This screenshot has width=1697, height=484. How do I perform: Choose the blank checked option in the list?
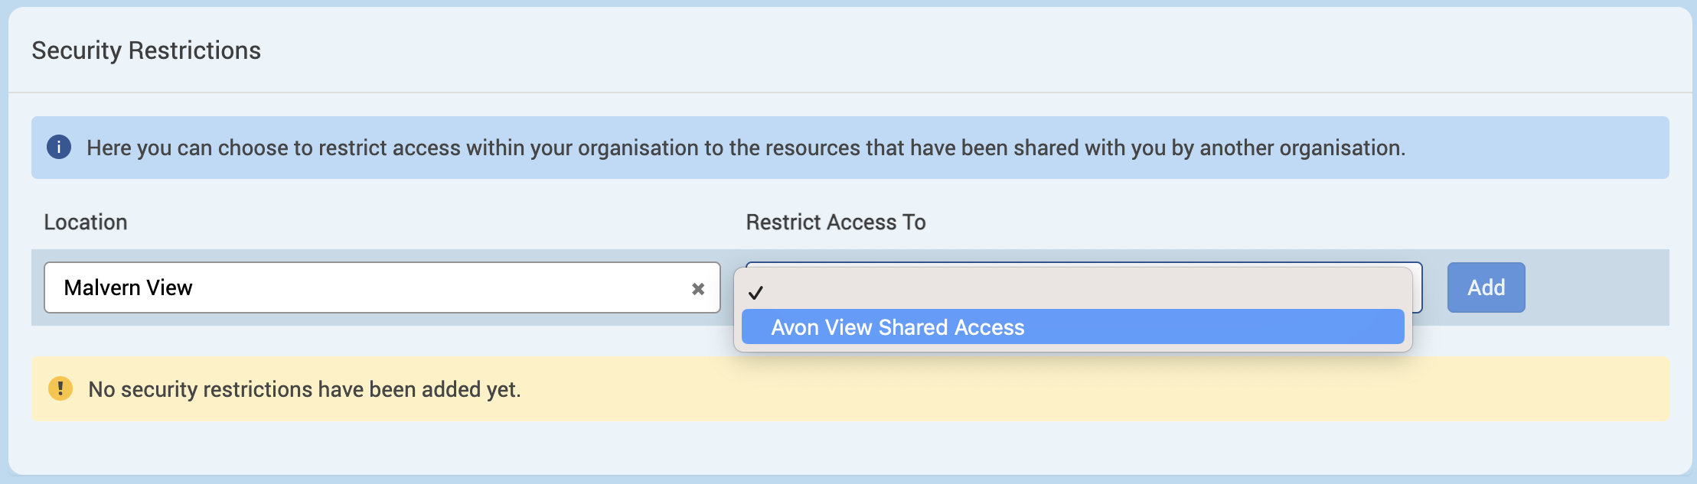[1072, 292]
